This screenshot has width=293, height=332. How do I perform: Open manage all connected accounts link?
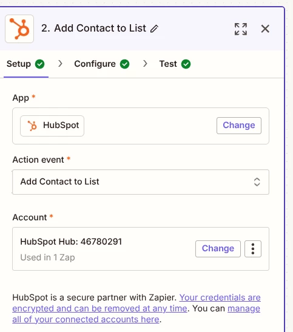tap(136, 314)
